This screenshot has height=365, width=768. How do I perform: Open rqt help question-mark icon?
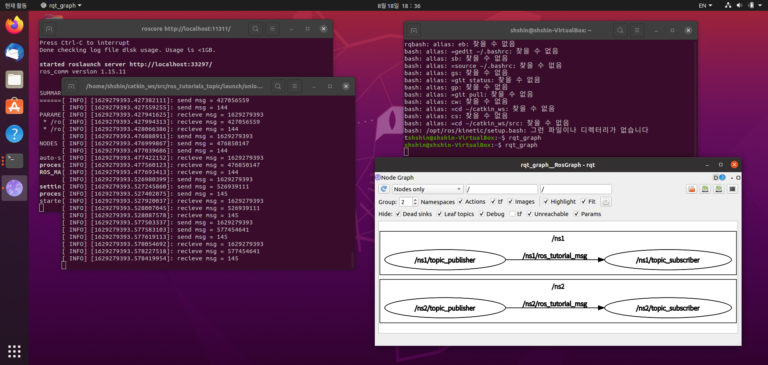coord(722,177)
